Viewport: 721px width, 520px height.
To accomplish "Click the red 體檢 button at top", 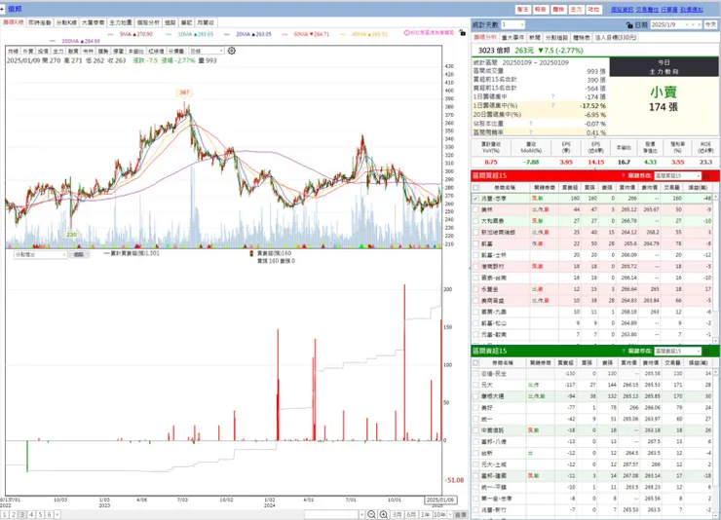I will point(558,9).
